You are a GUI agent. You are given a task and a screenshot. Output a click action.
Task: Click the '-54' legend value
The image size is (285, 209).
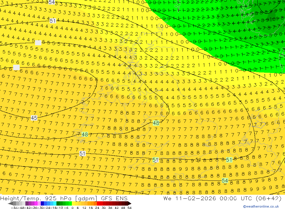coord(14,208)
